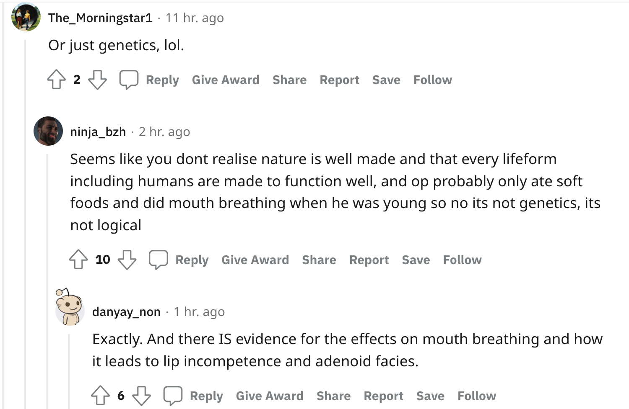Upvote danyay_non's comment

point(100,396)
